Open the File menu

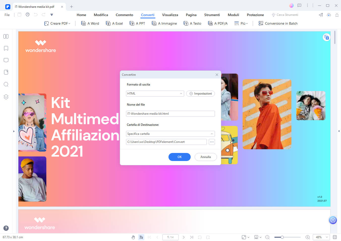7,15
